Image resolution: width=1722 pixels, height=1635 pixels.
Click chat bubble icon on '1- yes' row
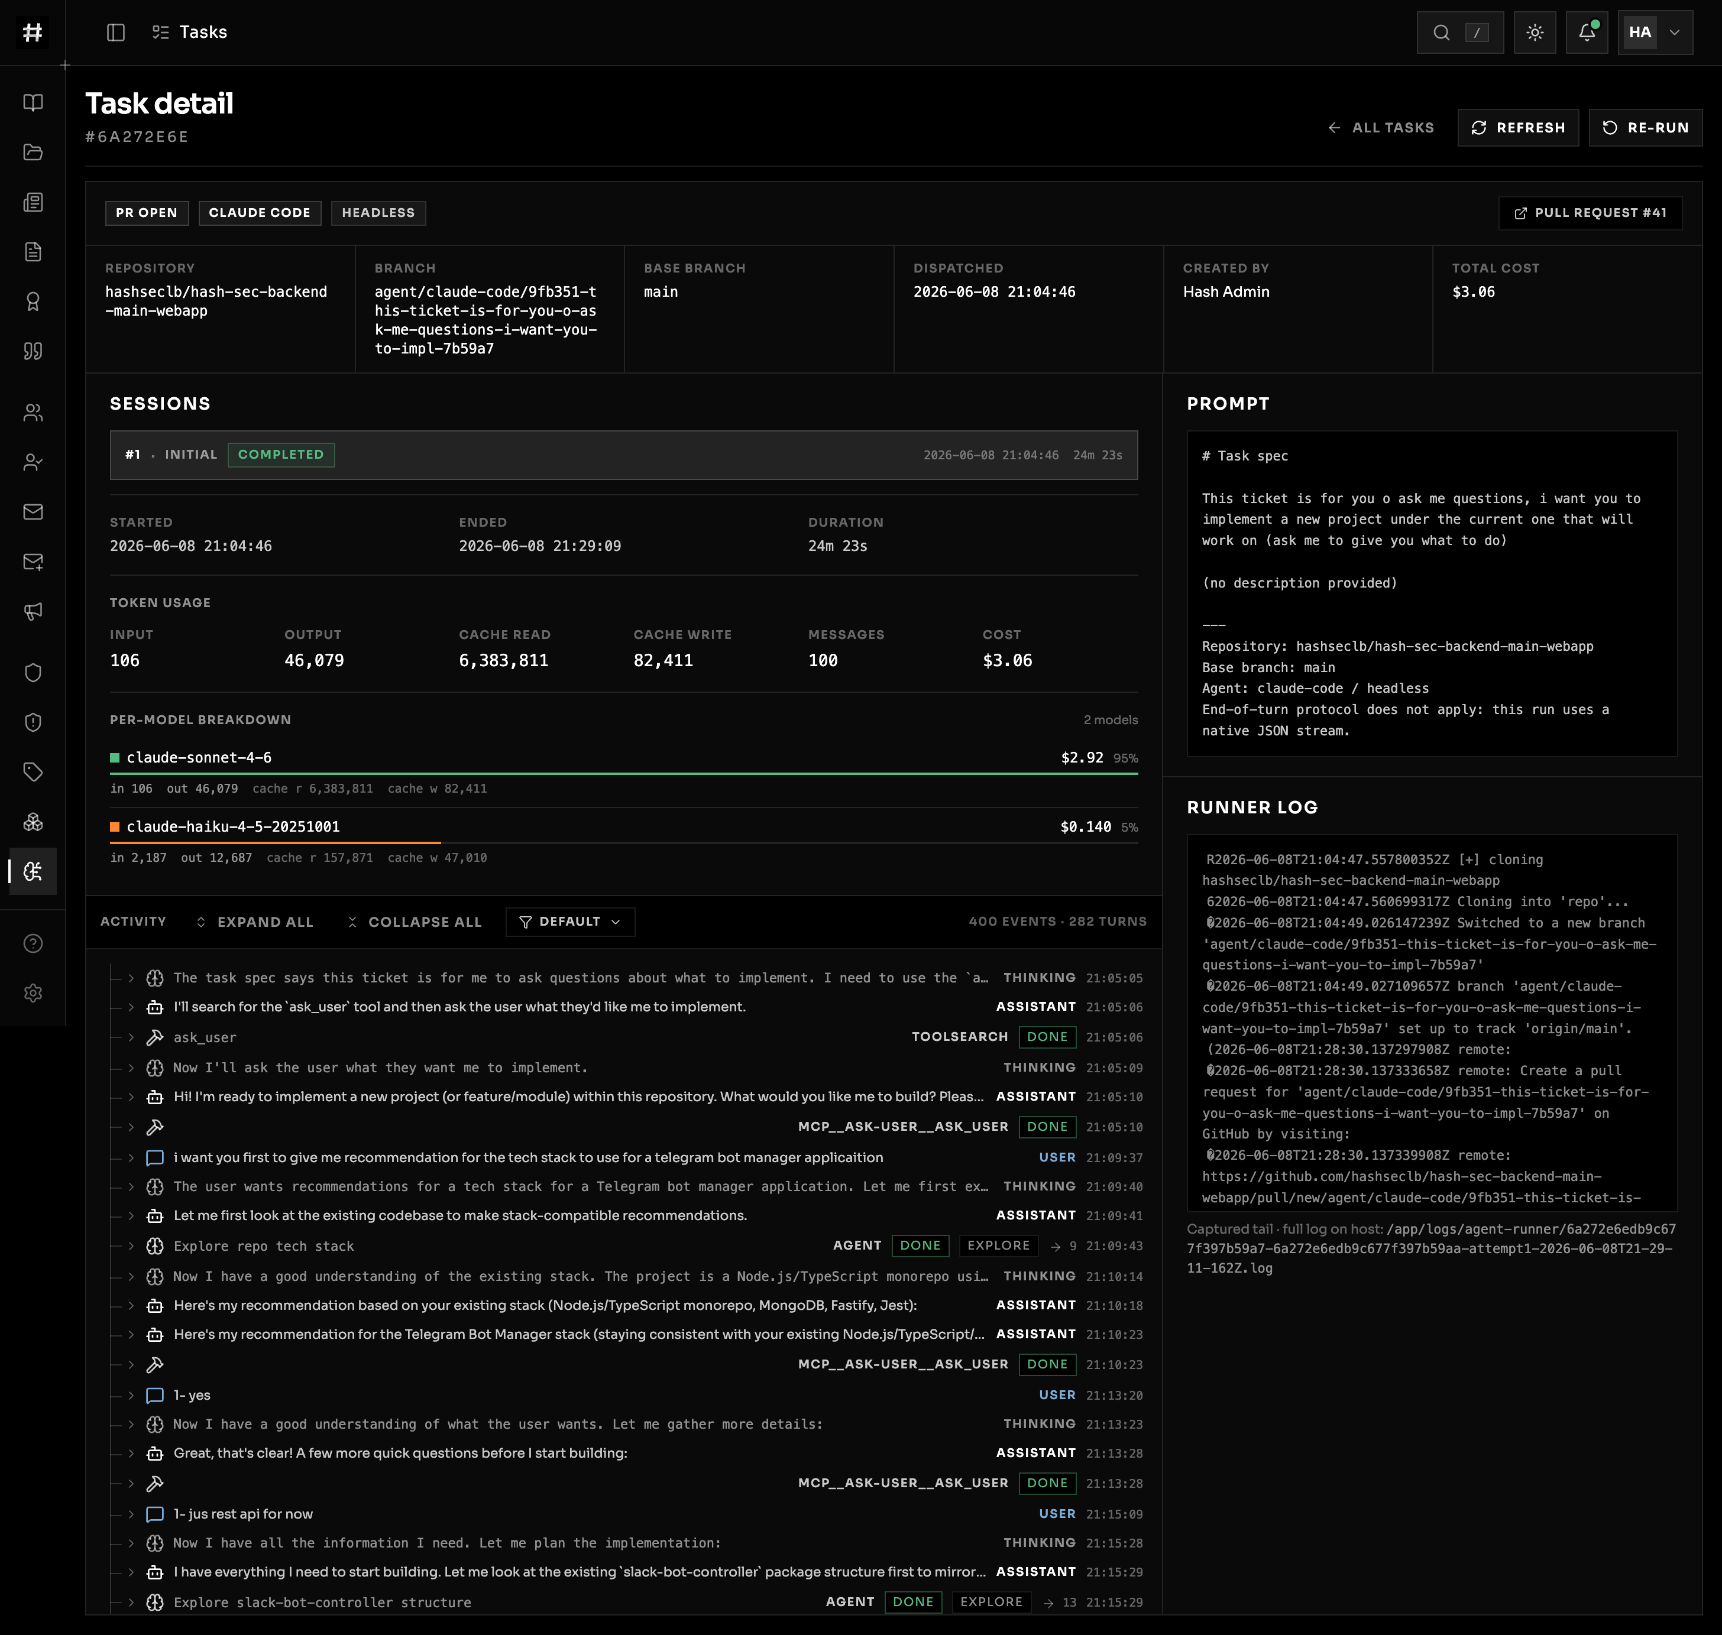click(x=155, y=1396)
